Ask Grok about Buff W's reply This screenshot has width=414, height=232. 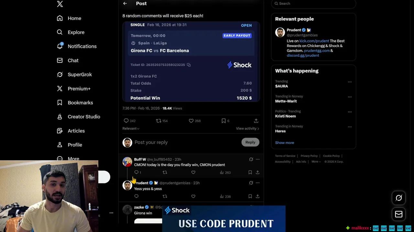(251, 159)
